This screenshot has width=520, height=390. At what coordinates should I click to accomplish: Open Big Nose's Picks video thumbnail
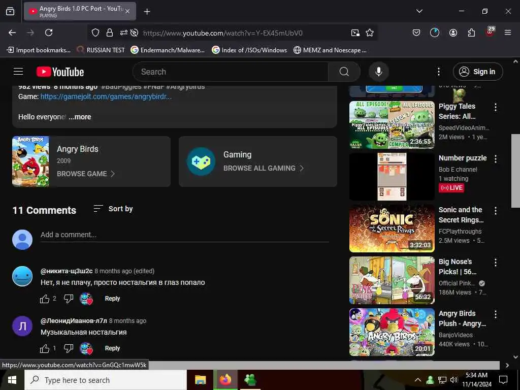coord(392,280)
